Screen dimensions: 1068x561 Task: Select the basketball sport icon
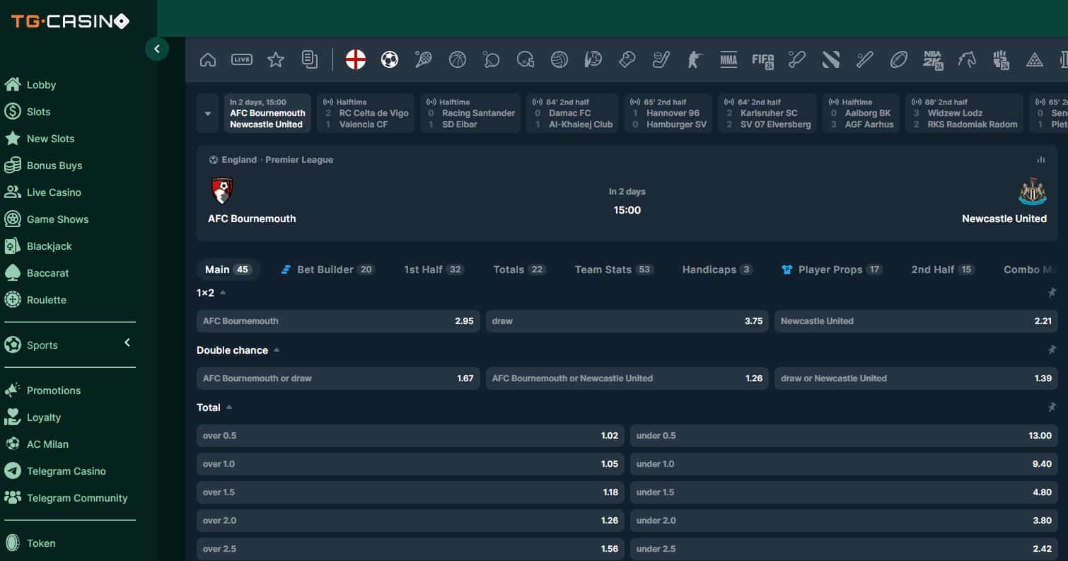click(x=458, y=60)
